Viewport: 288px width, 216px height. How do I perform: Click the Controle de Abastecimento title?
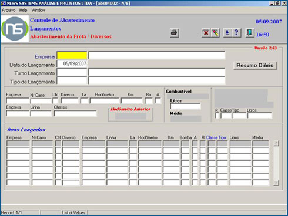[62, 20]
